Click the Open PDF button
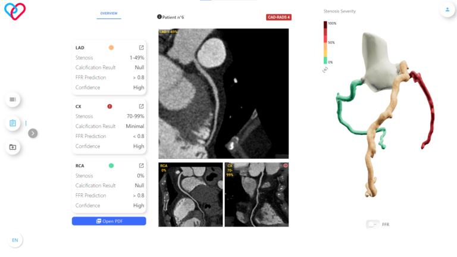This screenshot has width=457, height=257. click(109, 221)
